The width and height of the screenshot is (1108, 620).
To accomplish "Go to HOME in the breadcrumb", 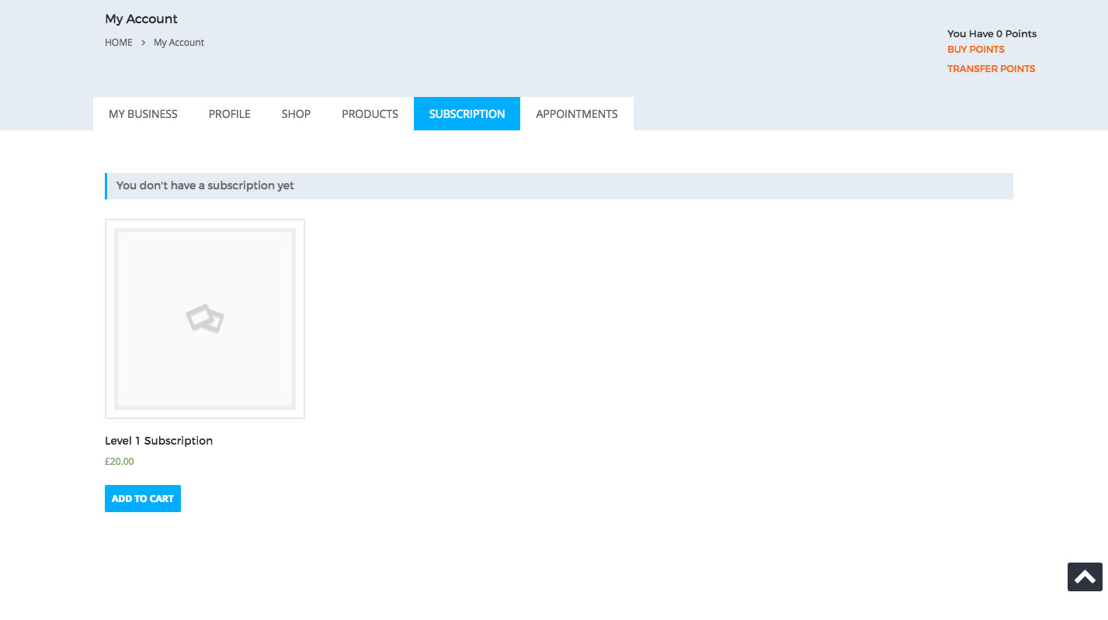I will coord(119,43).
